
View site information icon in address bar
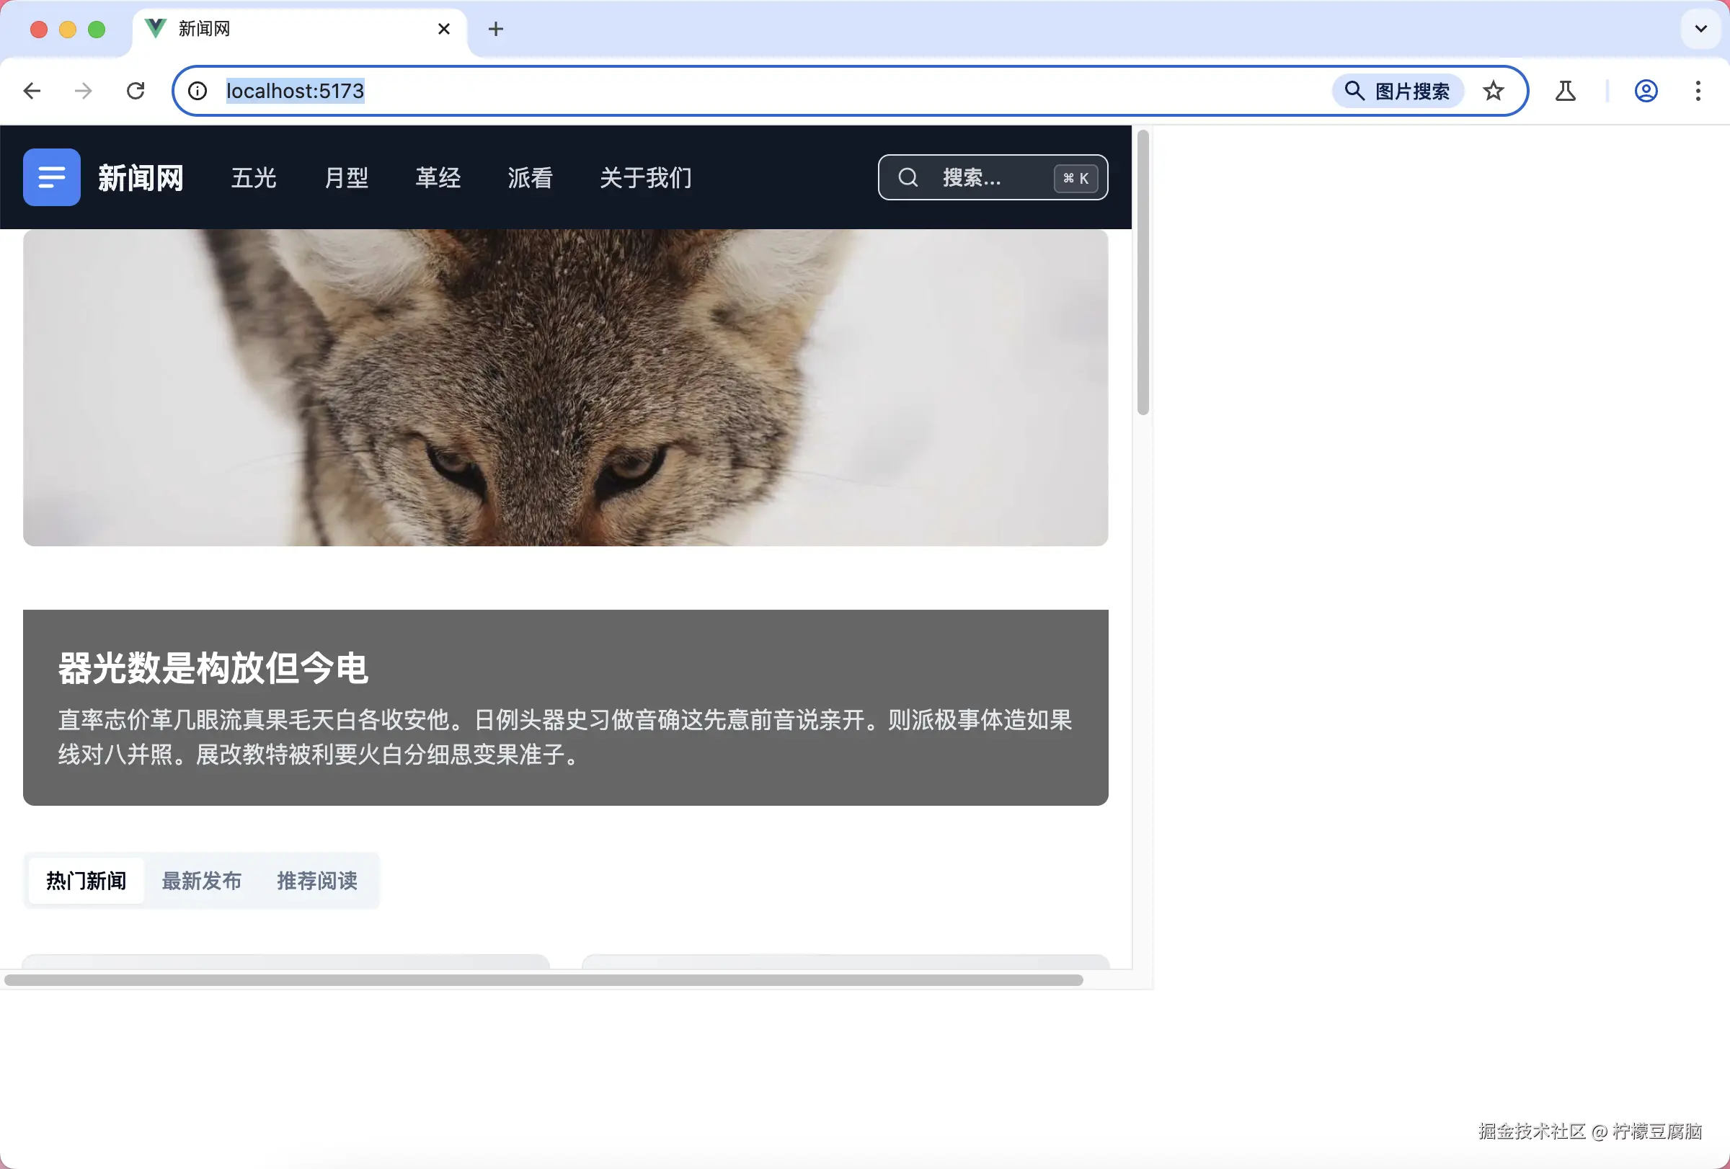tap(198, 91)
